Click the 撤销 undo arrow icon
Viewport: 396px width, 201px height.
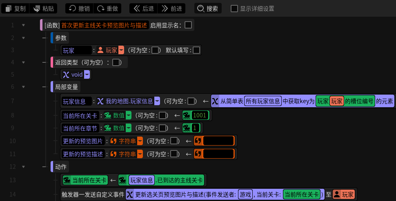tap(73, 8)
